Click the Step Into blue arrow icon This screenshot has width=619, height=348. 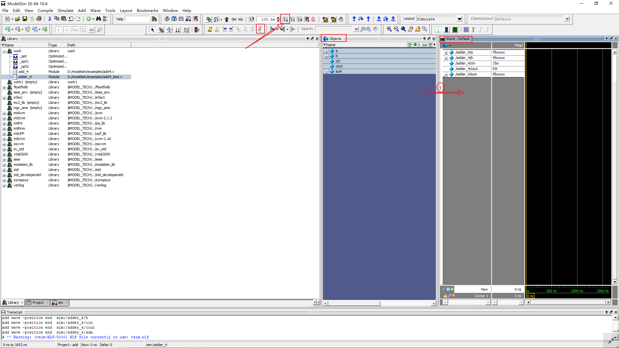click(354, 19)
